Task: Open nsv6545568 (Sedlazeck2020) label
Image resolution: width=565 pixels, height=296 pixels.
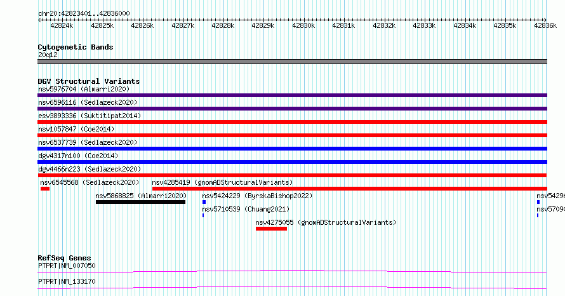Action: click(x=90, y=182)
